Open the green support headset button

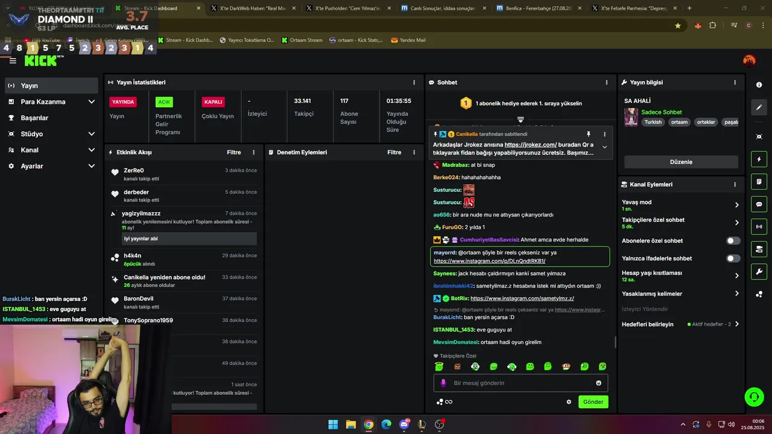754,397
